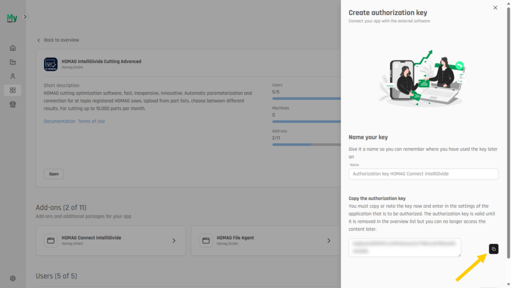Click the copy authorization key icon
Screen dimensions: 511x288
[x=494, y=249]
